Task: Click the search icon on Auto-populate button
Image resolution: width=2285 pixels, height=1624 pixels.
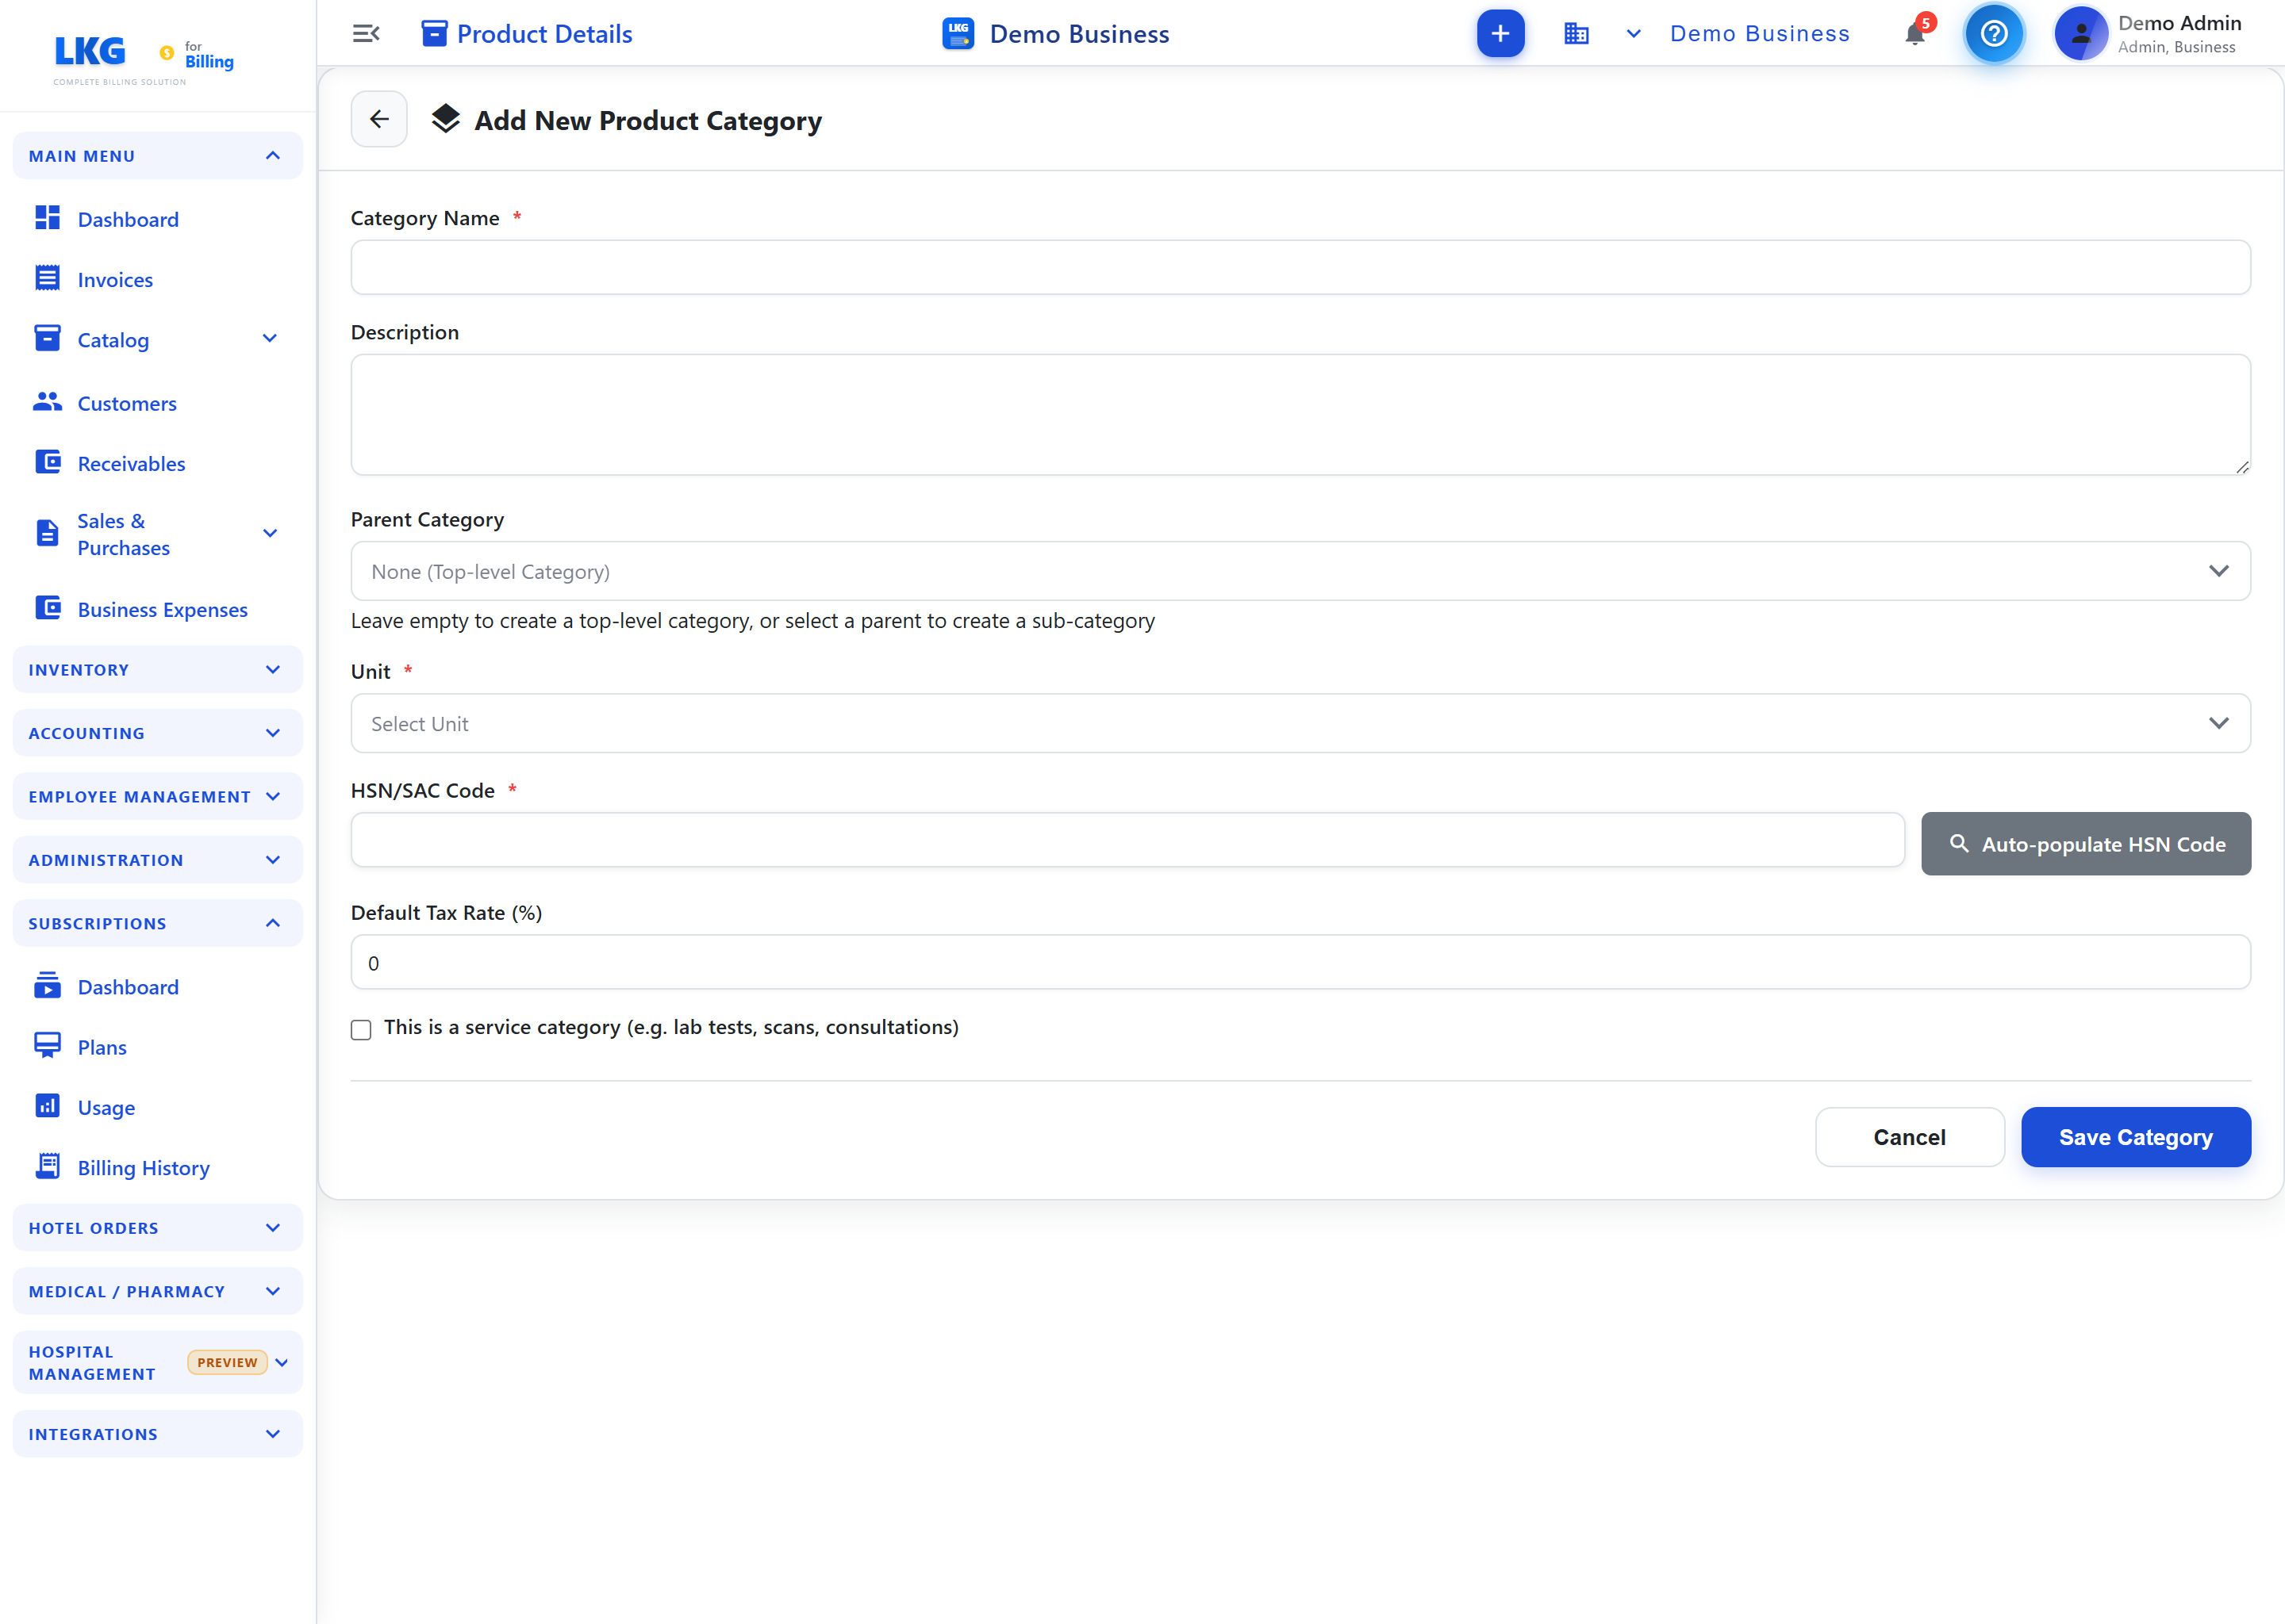Action: pos(1959,844)
